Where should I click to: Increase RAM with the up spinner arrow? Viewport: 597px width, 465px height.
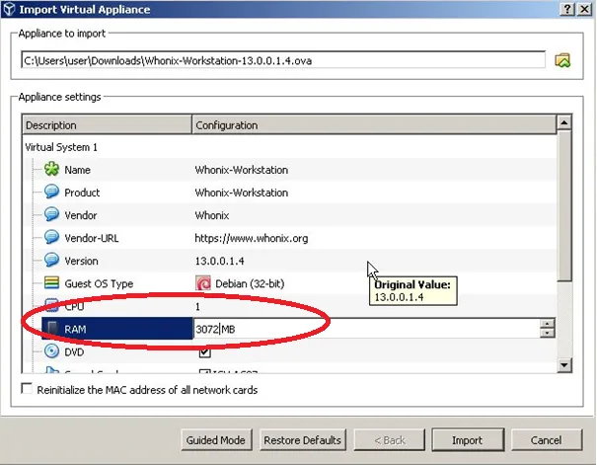[x=547, y=324]
